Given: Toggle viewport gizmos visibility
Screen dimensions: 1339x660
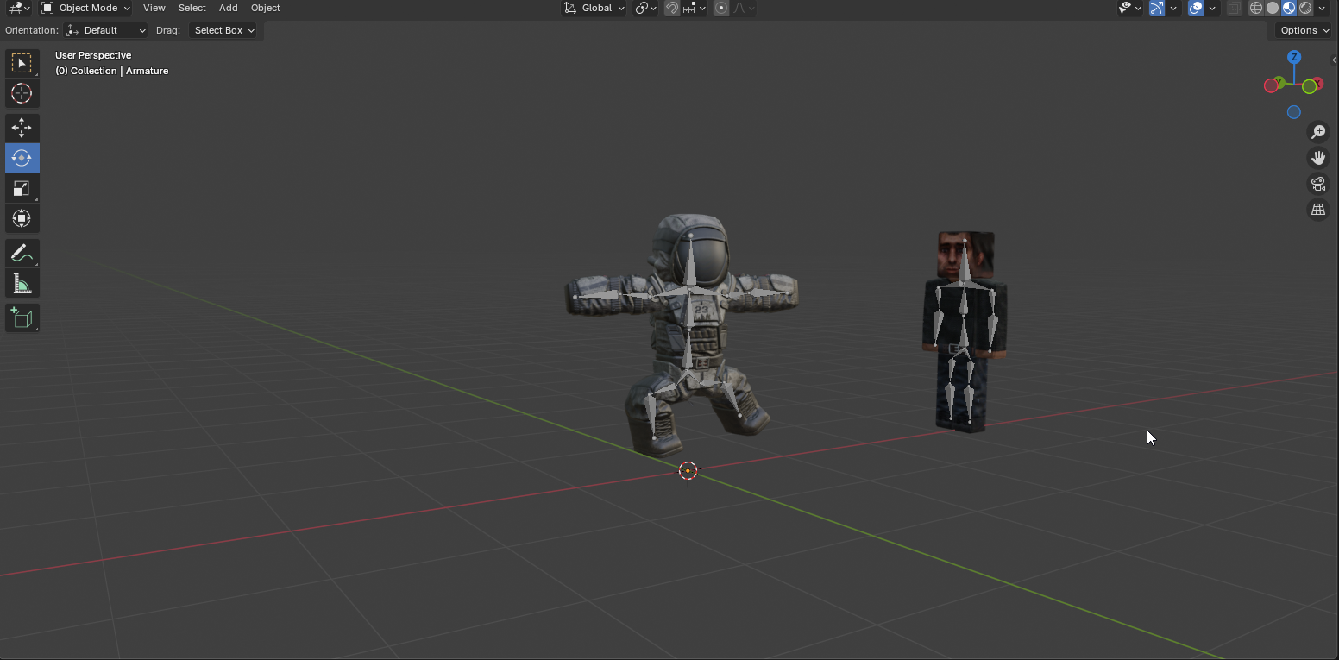Looking at the screenshot, I should tap(1157, 8).
